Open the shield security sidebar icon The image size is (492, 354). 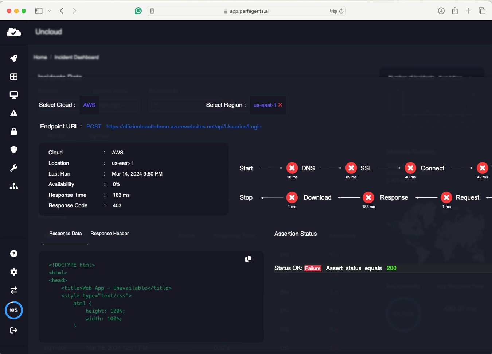pos(14,150)
